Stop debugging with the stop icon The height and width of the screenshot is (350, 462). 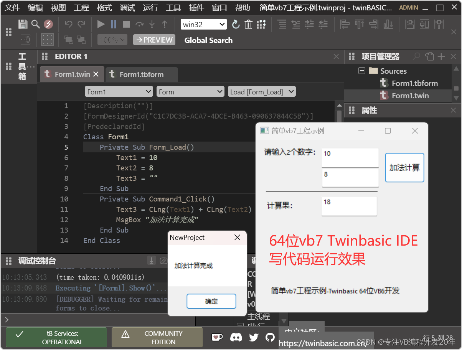[126, 24]
